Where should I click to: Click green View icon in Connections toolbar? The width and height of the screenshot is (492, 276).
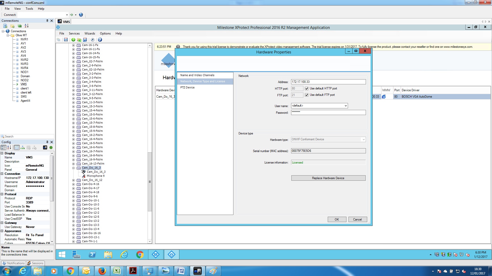19,26
